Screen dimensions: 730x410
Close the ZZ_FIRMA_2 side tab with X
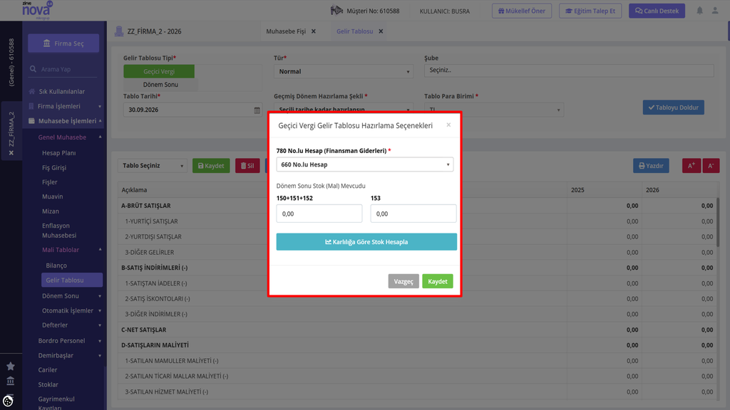[x=11, y=153]
